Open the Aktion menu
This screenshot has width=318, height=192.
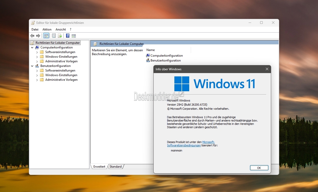click(47, 29)
